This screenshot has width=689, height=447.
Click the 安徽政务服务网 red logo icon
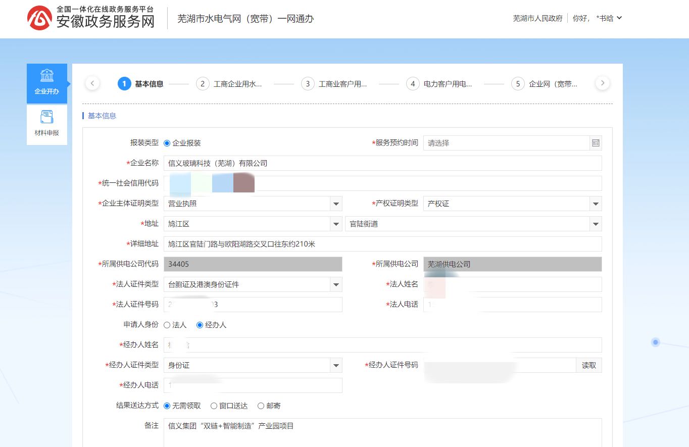pos(39,18)
